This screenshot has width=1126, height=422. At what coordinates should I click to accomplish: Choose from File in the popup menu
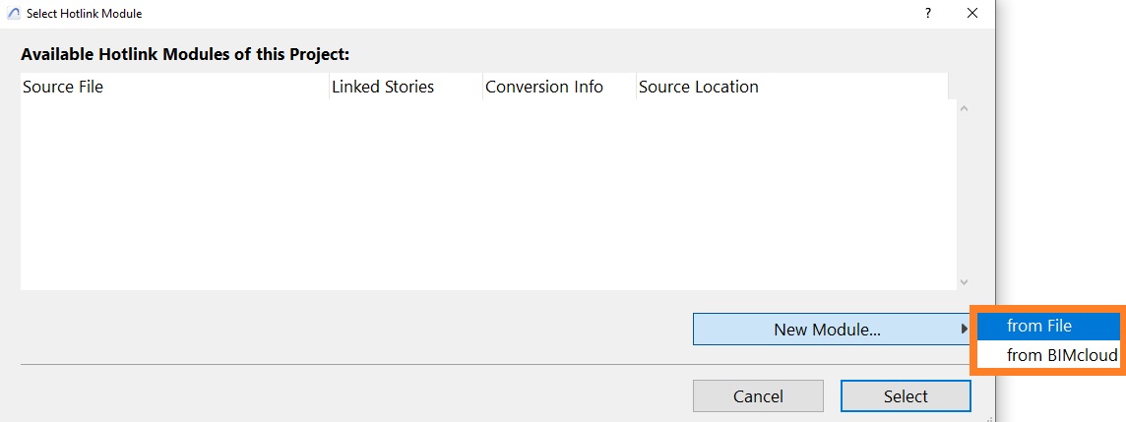1047,326
